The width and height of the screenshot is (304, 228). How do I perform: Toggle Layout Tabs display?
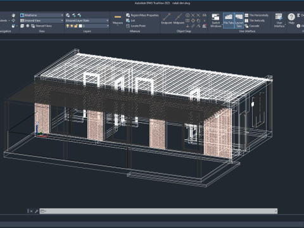click(239, 20)
